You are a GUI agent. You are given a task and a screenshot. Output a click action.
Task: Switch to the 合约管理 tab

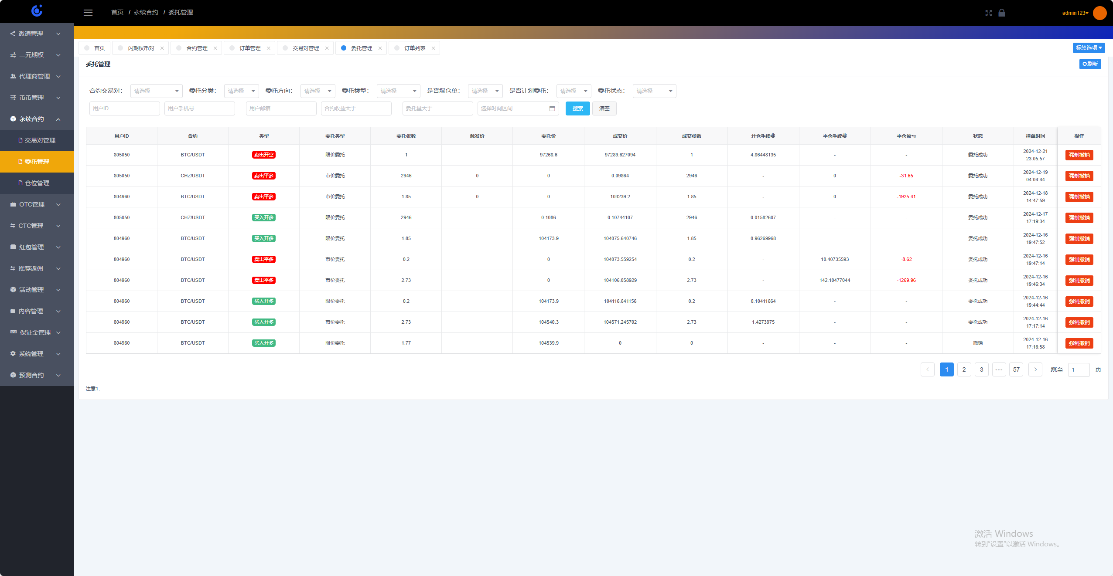[197, 48]
